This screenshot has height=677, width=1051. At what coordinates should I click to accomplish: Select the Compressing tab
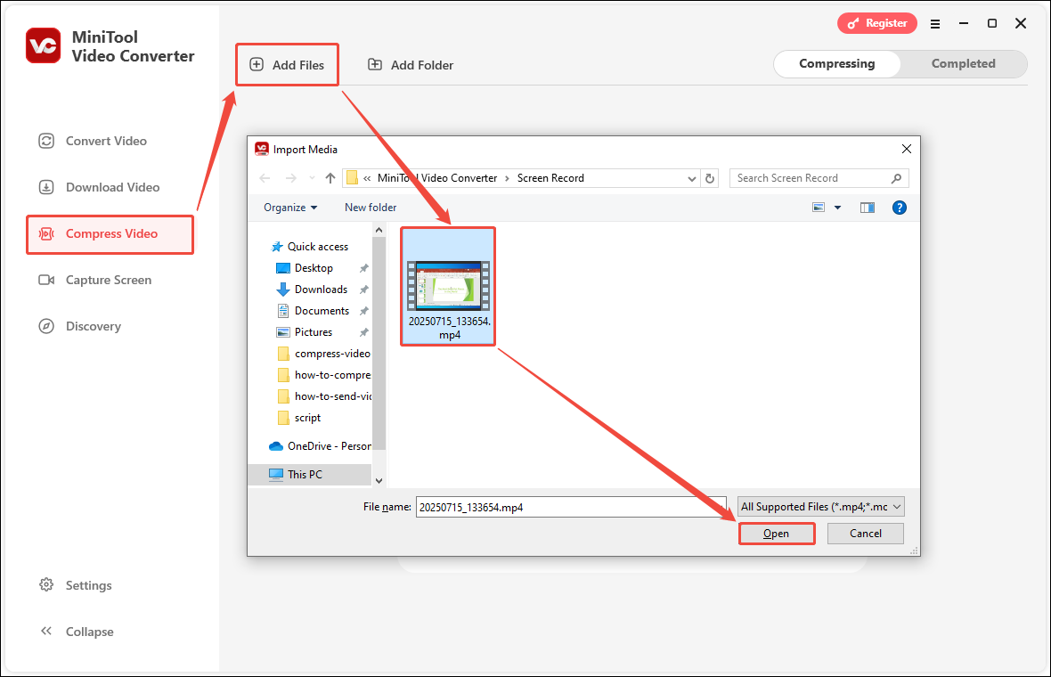click(836, 63)
